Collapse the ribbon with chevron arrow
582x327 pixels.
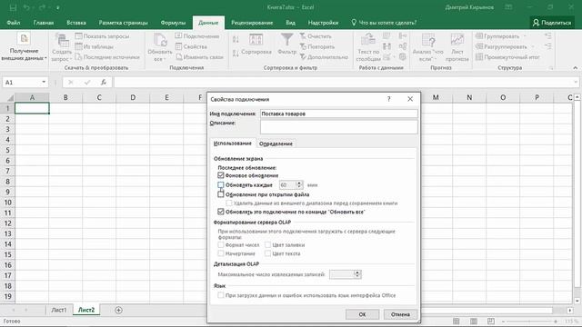pyautogui.click(x=575, y=68)
